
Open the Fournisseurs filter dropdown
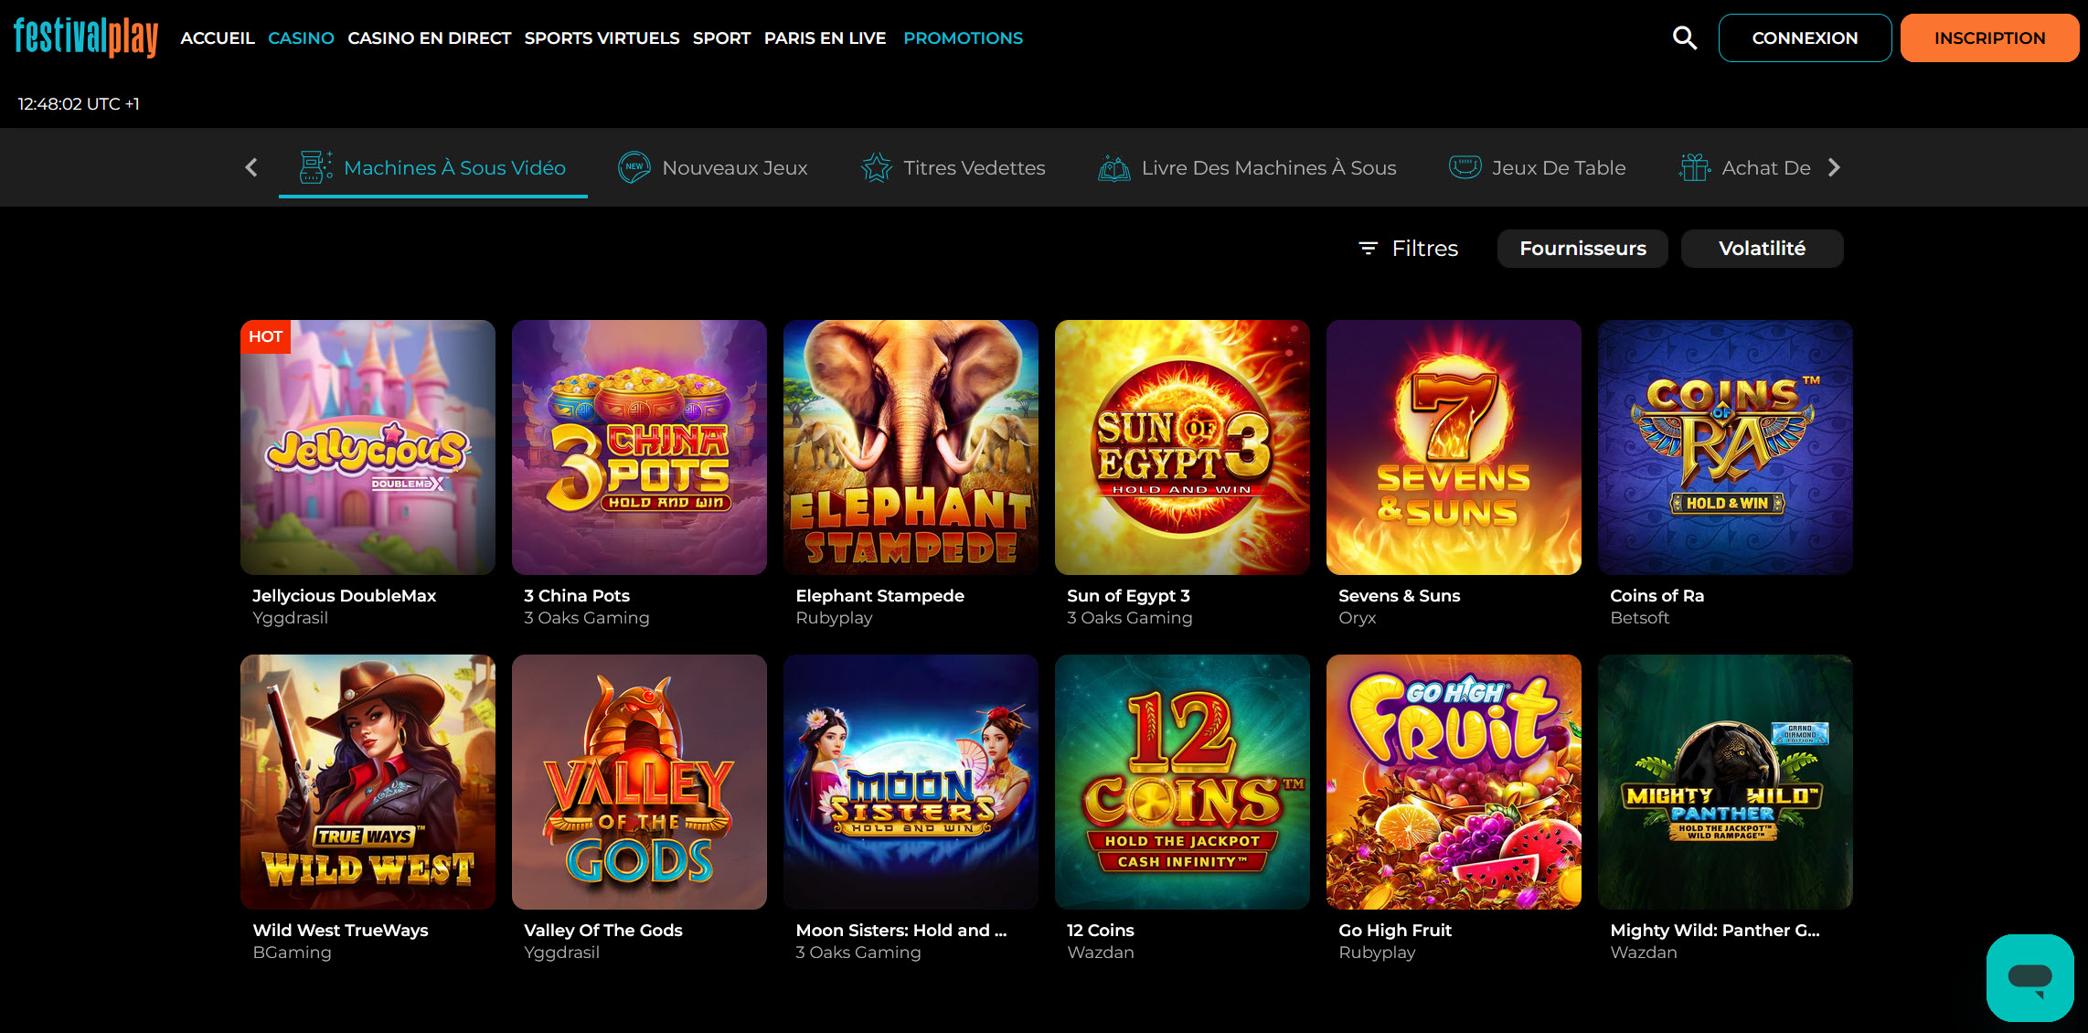point(1582,248)
